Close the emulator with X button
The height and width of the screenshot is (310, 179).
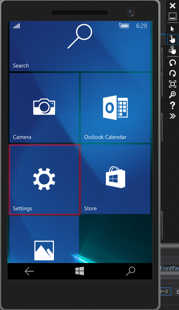pos(173,6)
